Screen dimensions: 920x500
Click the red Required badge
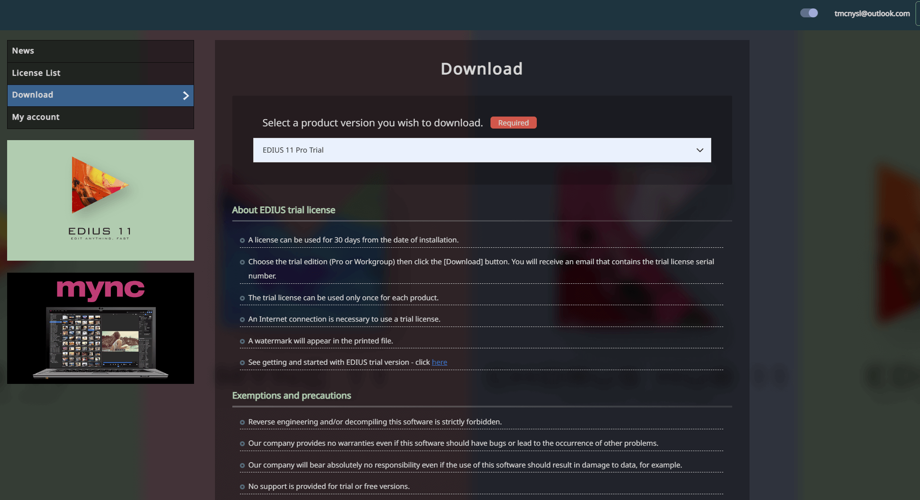pyautogui.click(x=513, y=123)
